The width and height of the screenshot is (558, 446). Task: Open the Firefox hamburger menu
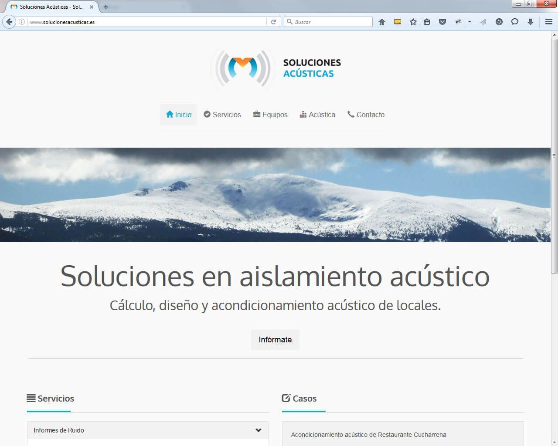(x=549, y=22)
